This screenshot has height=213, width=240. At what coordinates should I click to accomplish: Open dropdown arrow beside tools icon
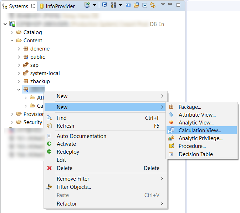[121, 5]
